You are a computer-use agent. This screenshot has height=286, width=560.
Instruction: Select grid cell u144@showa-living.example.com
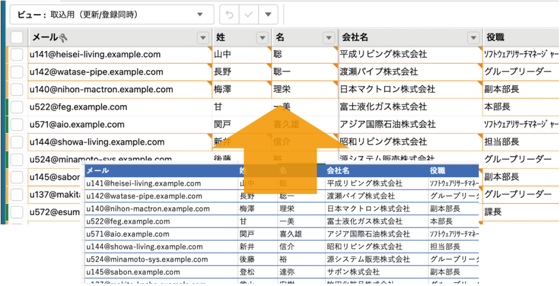(x=120, y=142)
